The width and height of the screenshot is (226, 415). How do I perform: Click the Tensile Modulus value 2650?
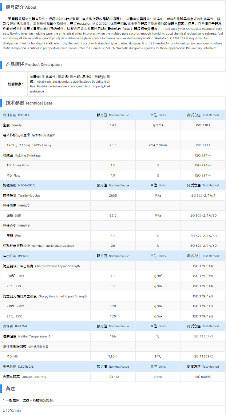[113, 195]
